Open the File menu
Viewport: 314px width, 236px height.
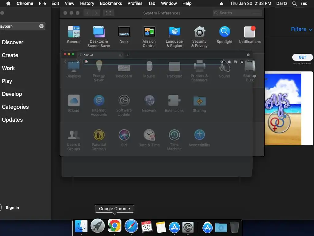42,3
